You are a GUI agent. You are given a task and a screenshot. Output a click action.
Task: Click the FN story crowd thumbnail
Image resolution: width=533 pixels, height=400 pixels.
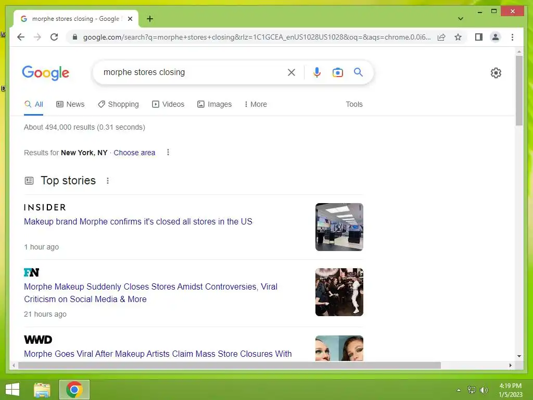pos(339,292)
